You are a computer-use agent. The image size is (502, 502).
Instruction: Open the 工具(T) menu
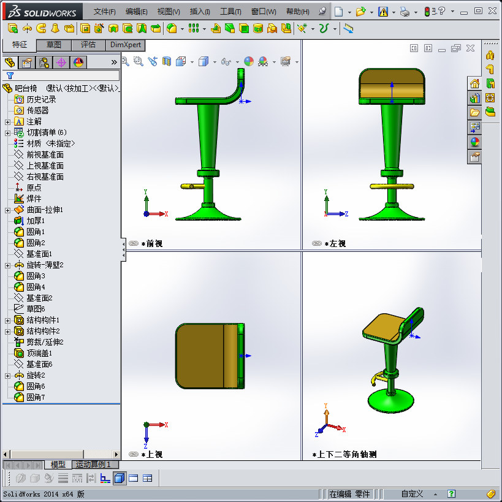pos(231,12)
